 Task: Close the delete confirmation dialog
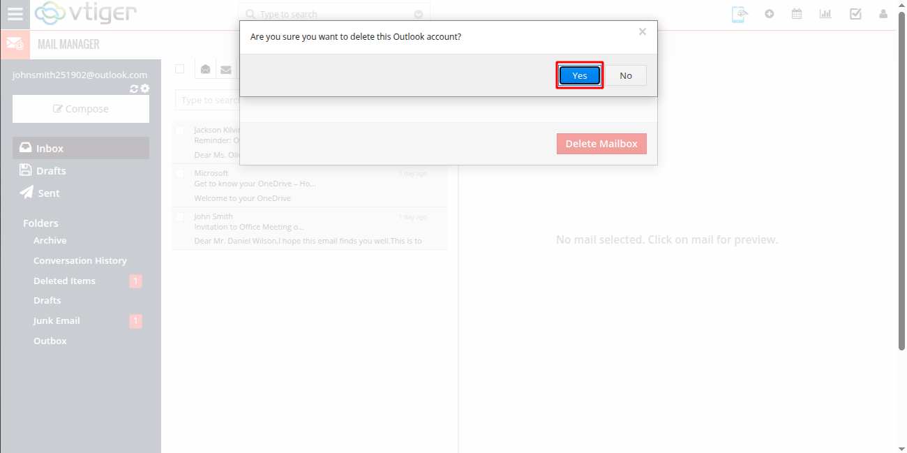tap(643, 31)
